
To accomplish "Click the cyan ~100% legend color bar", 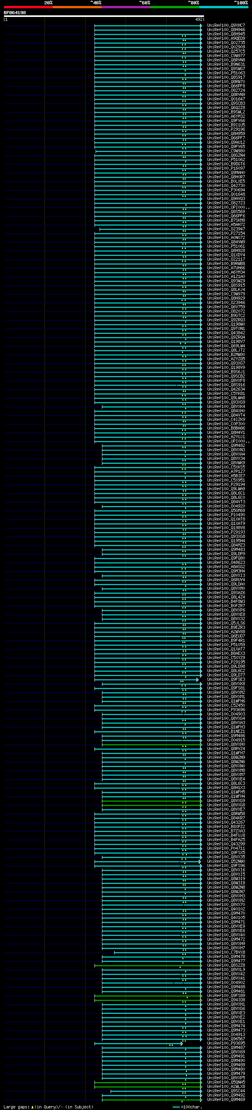I will coord(224,7).
